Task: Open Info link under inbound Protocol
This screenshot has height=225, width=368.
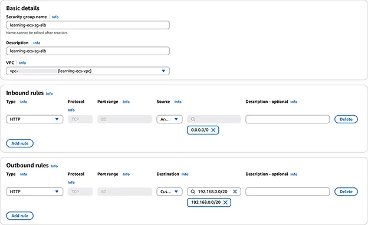Action: point(71,110)
